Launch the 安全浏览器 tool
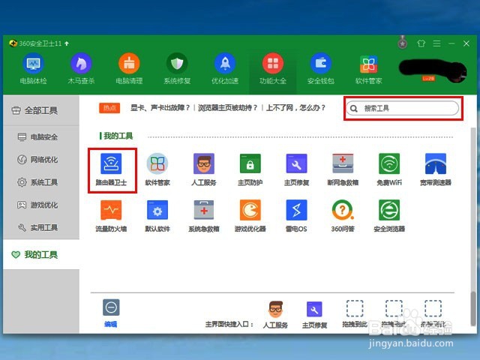Image resolution: width=480 pixels, height=360 pixels. pyautogui.click(x=389, y=216)
